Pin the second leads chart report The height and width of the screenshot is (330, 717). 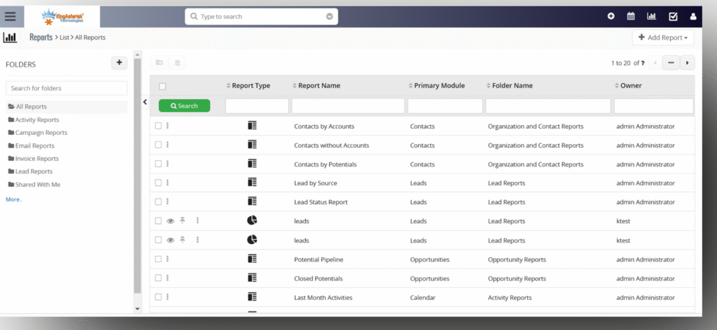point(183,240)
